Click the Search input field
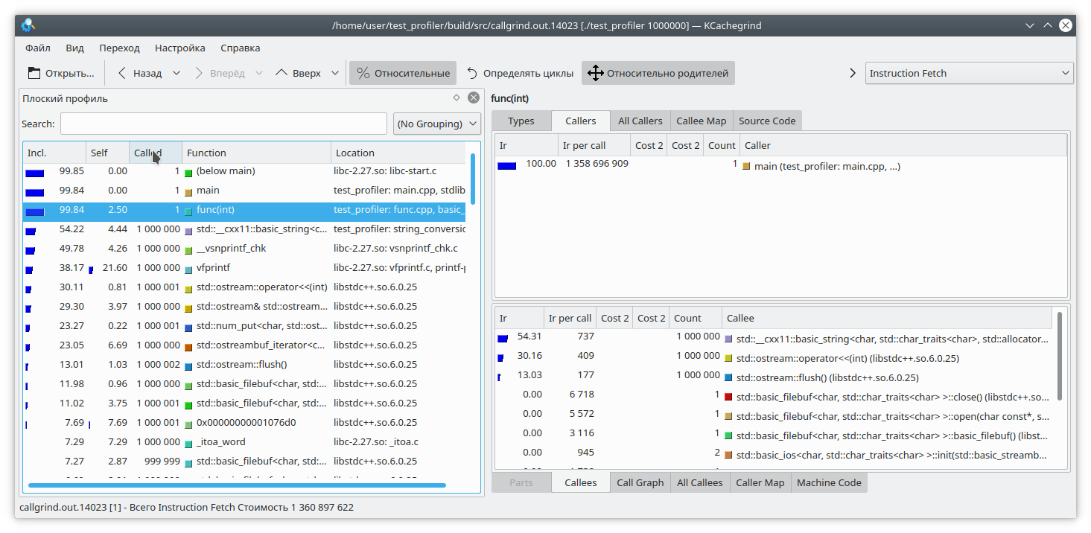This screenshot has height=533, width=1091. point(223,124)
